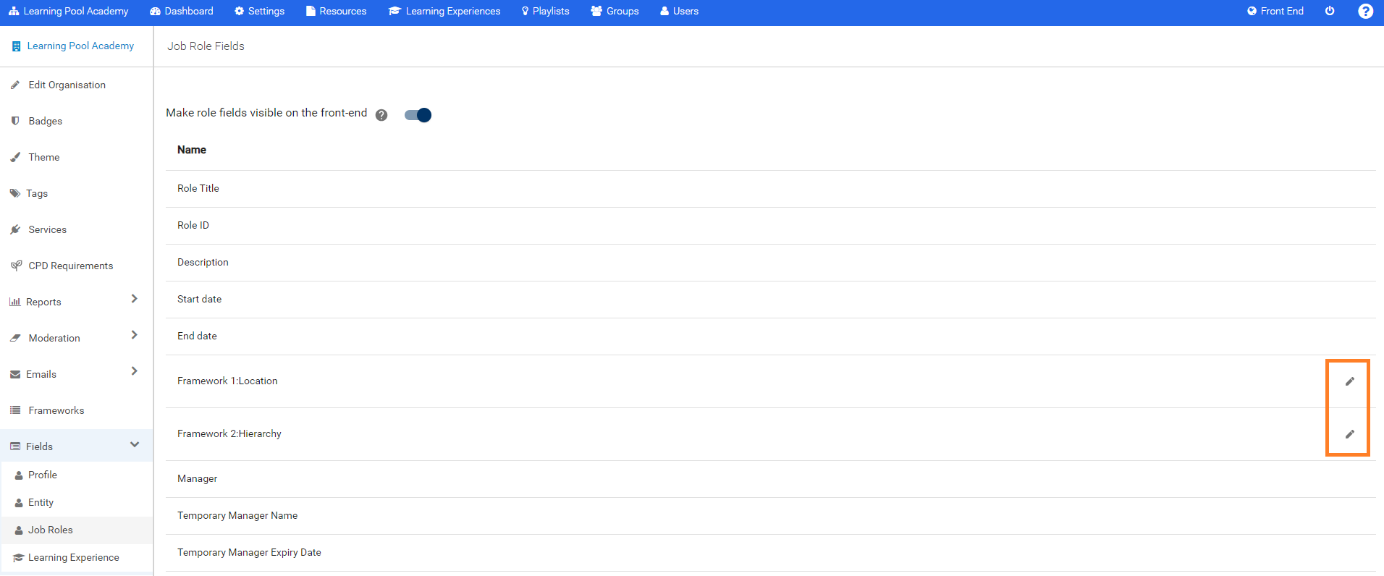Open Badges from the sidebar
1384x576 pixels.
point(45,121)
